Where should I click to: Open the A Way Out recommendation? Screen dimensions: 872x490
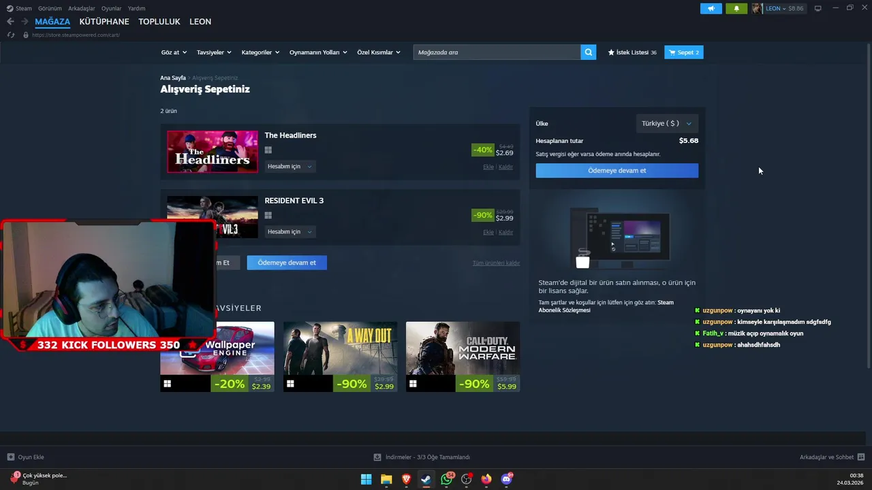point(340,357)
